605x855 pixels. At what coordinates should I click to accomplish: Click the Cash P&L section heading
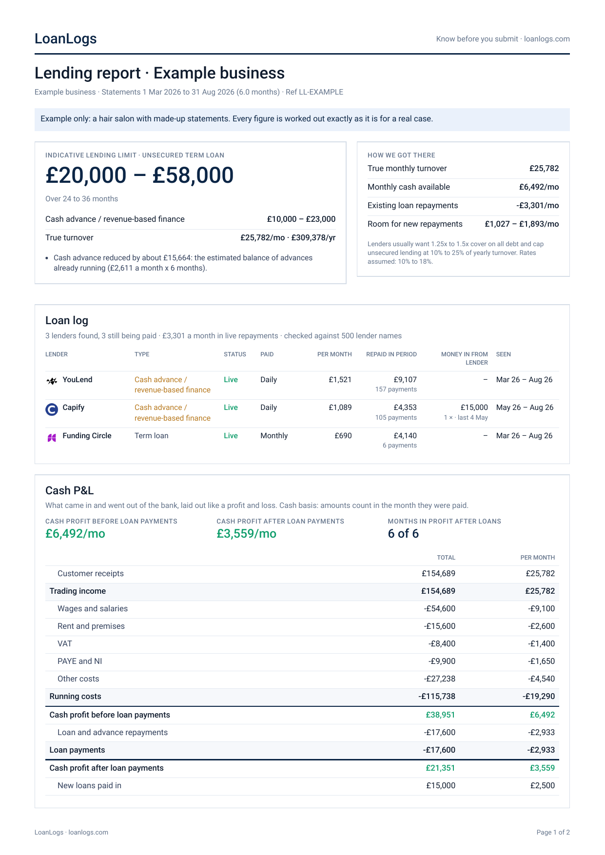click(69, 490)
